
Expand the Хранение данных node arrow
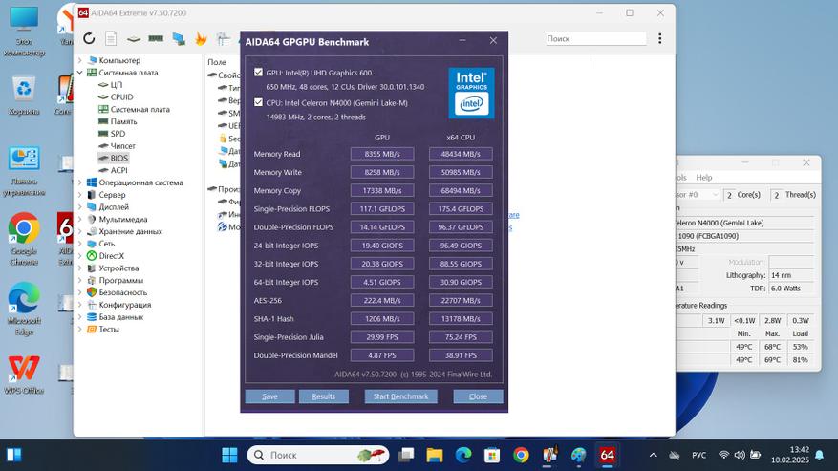click(x=80, y=231)
